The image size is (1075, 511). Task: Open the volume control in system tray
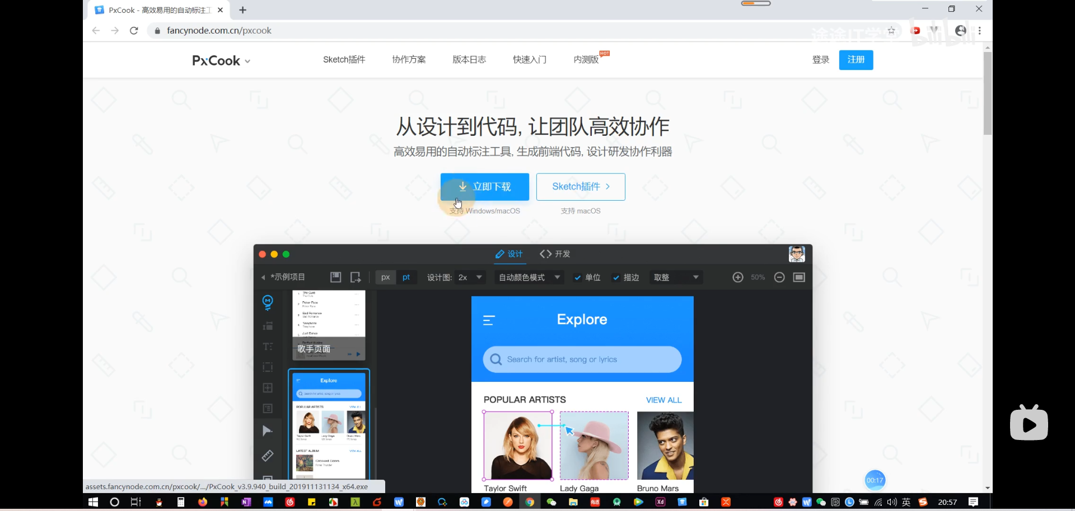tap(892, 502)
